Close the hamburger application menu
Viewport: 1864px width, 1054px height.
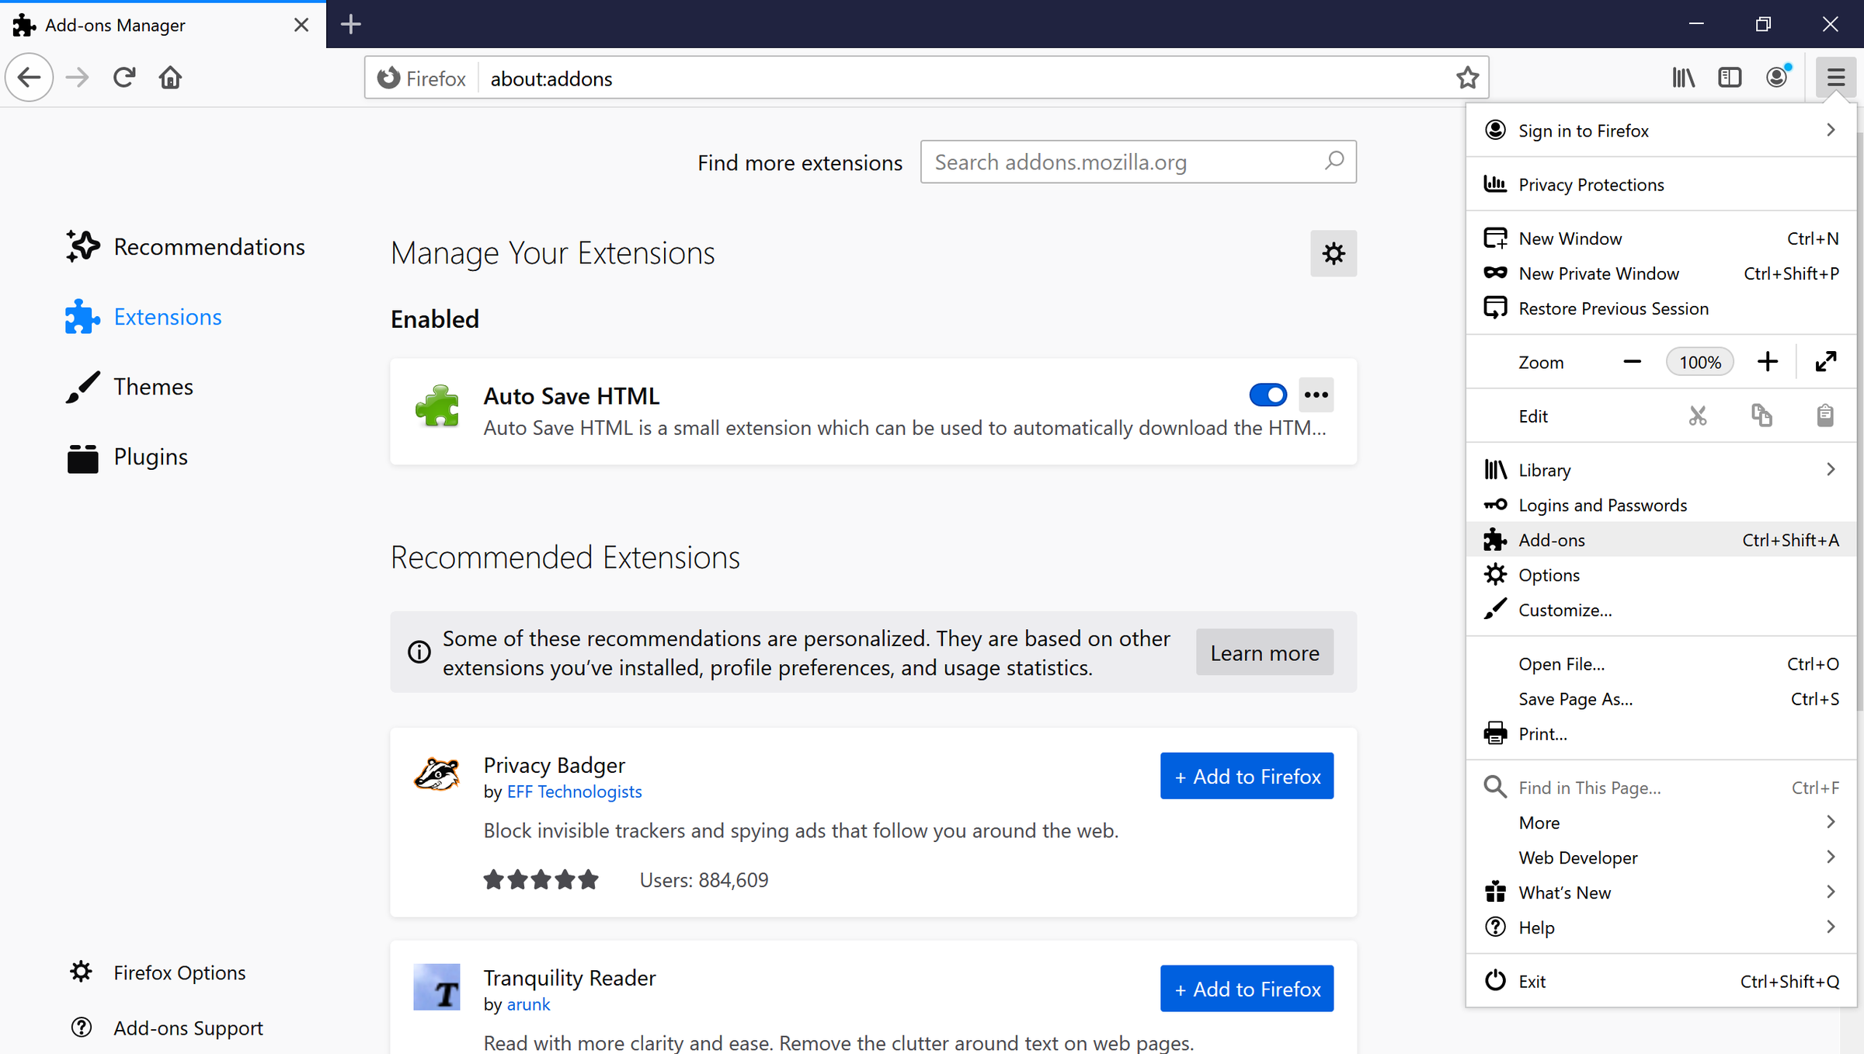(1835, 78)
